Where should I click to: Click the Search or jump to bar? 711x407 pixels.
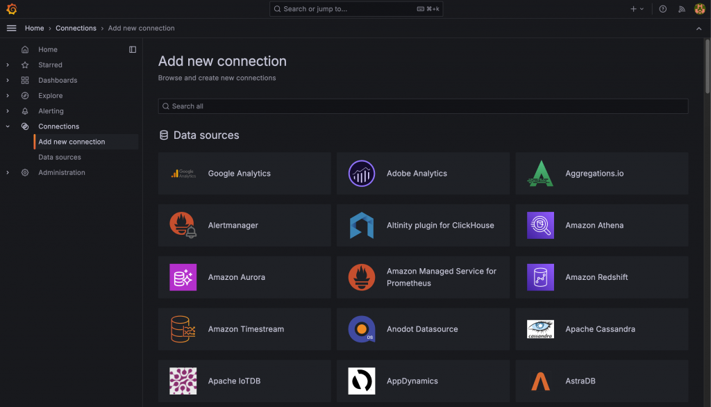[356, 8]
